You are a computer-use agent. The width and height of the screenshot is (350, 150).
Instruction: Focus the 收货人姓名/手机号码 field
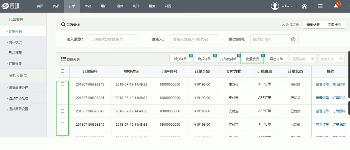click(194, 39)
